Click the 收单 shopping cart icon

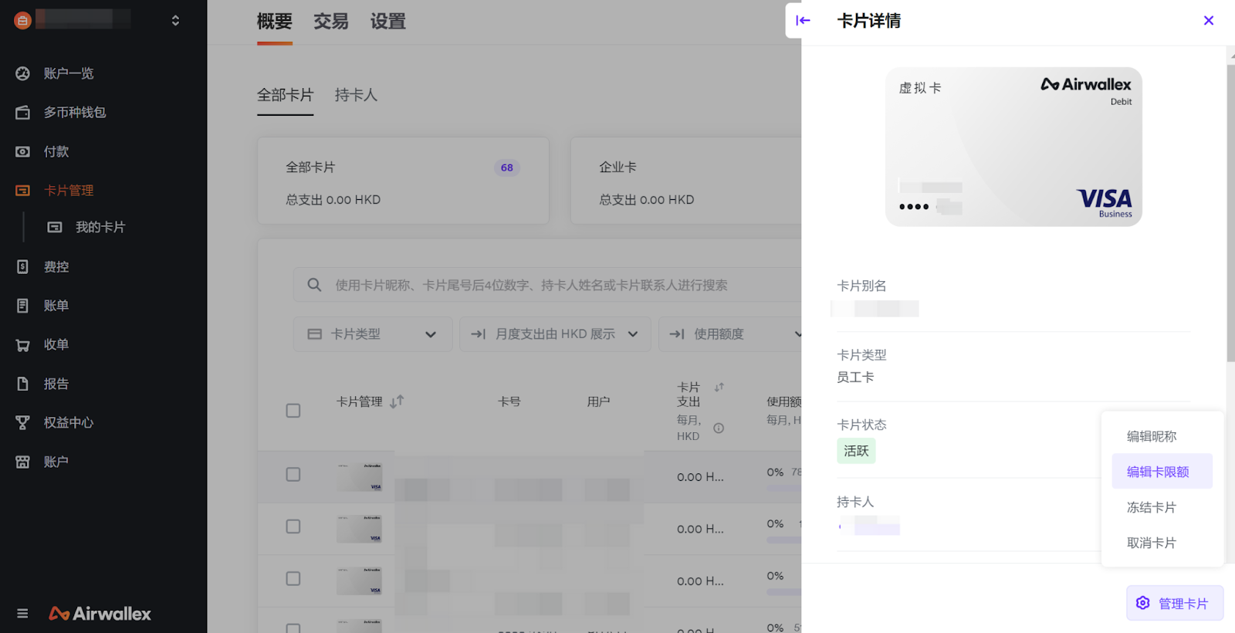pyautogui.click(x=23, y=345)
